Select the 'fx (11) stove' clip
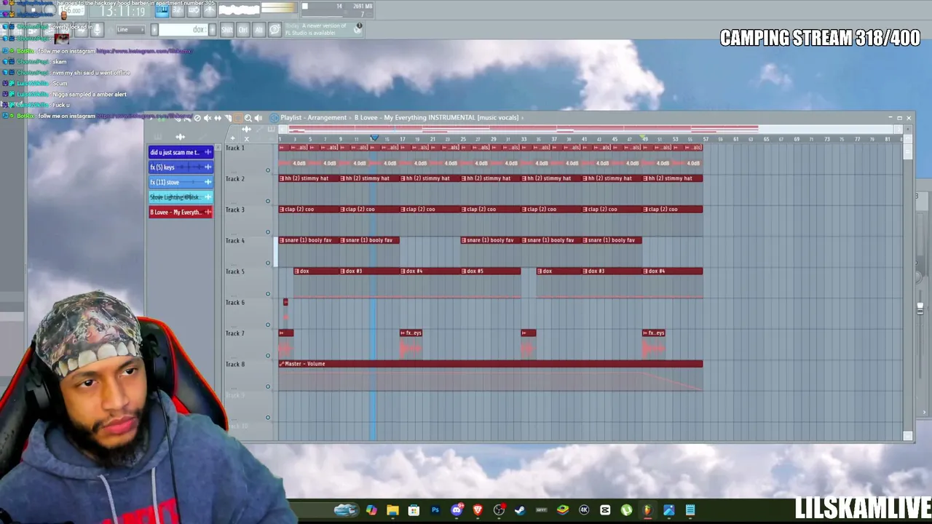 click(181, 182)
